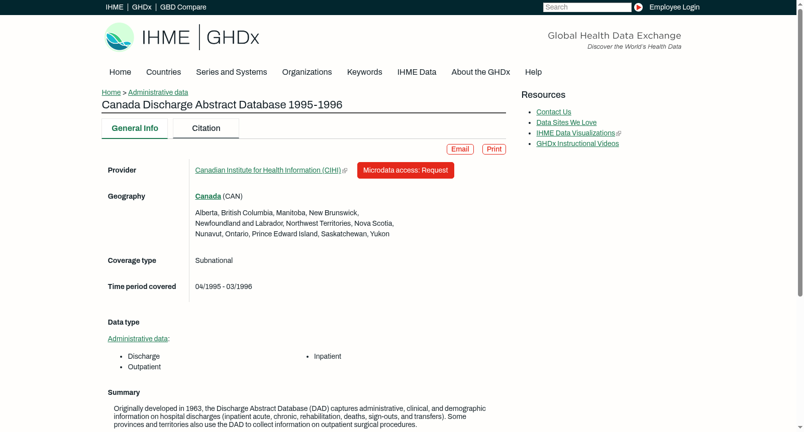Open the Contact Us resource link

click(554, 112)
